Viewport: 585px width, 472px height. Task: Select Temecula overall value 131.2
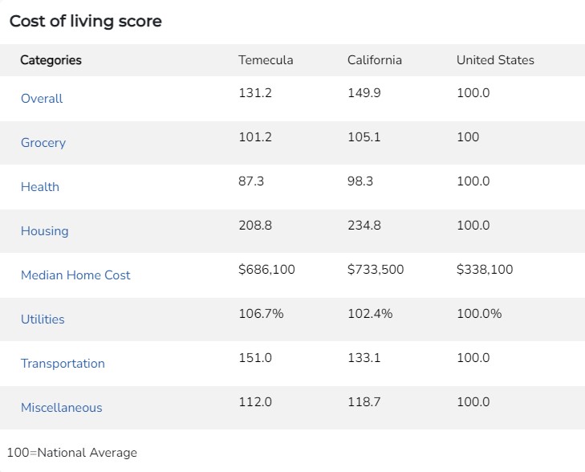(255, 92)
